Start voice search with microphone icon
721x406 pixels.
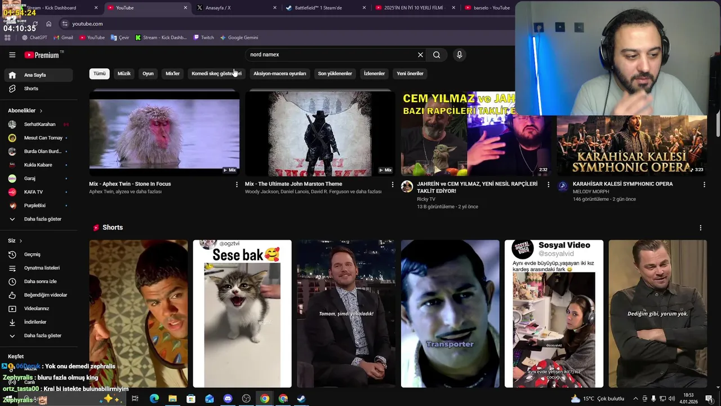click(459, 55)
